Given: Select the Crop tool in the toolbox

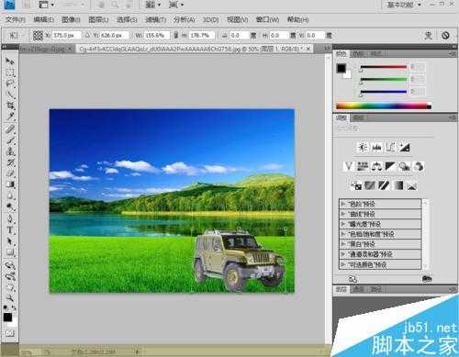Looking at the screenshot, I should (x=10, y=106).
